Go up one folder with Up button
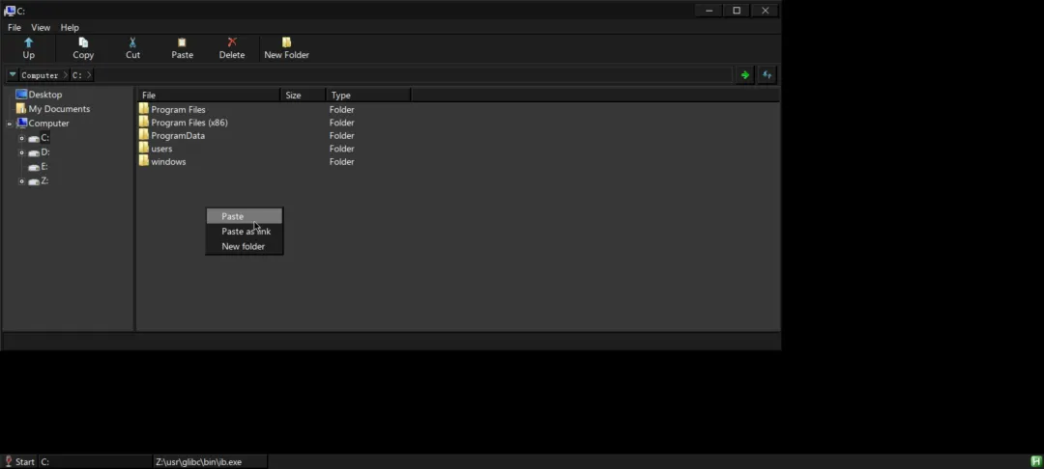Image resolution: width=1044 pixels, height=469 pixels. point(29,48)
